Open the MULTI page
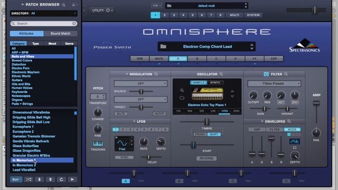 click(234, 15)
